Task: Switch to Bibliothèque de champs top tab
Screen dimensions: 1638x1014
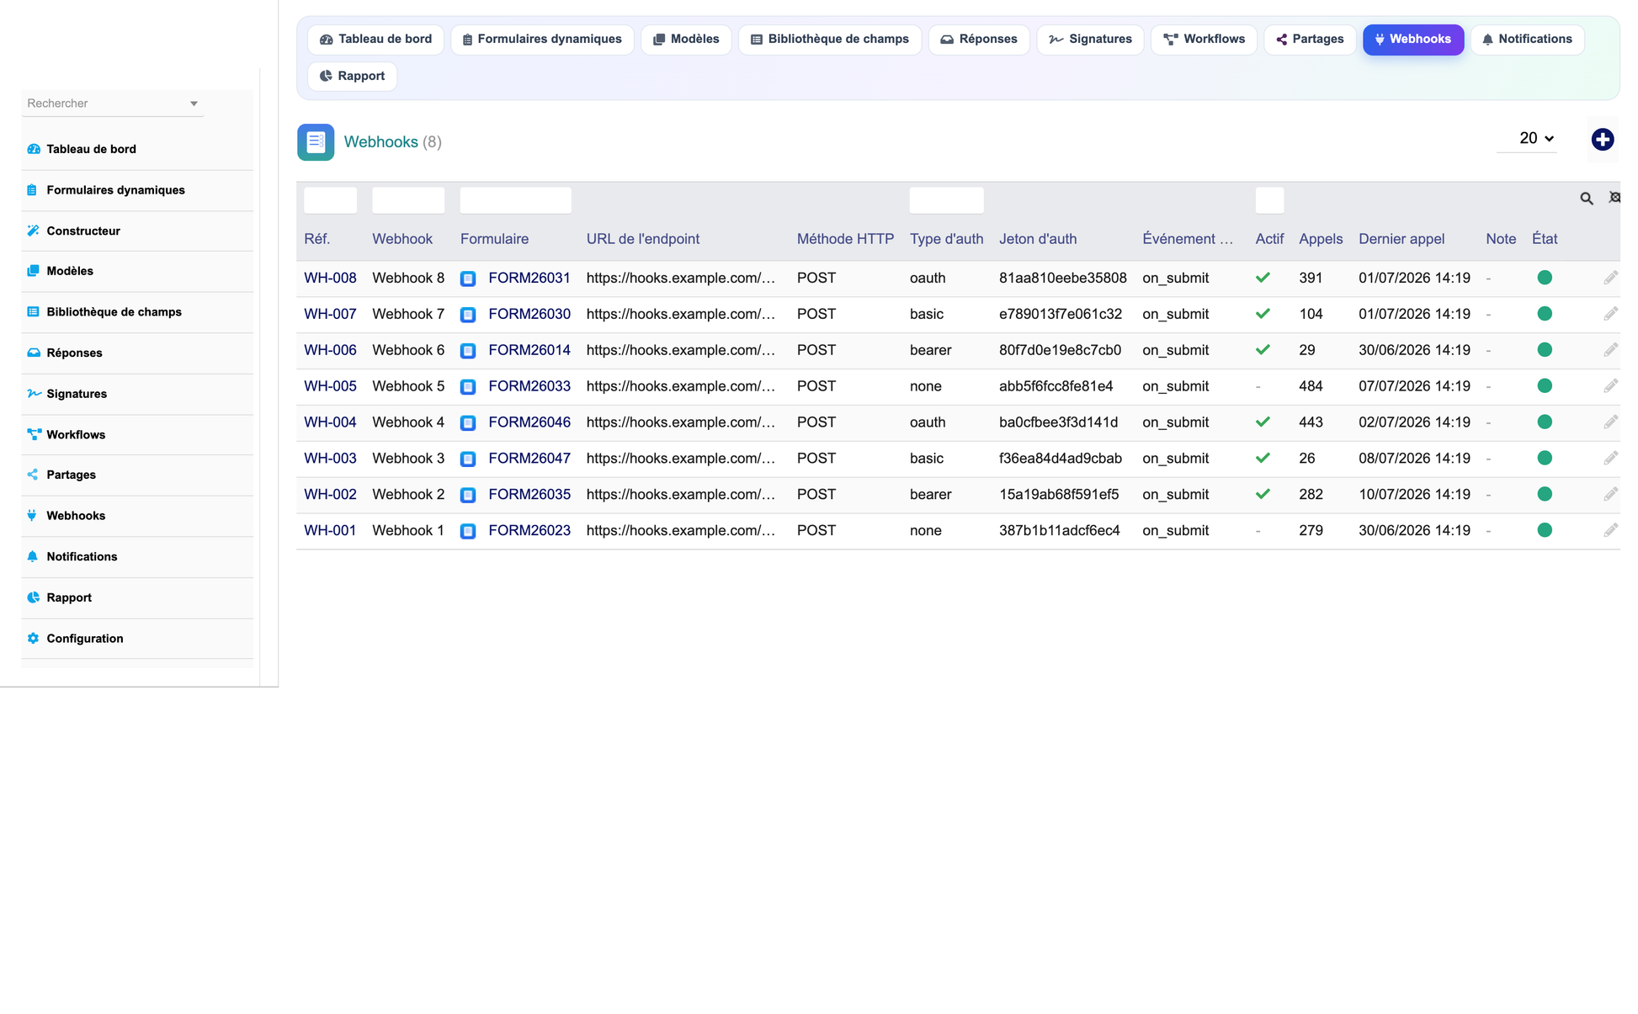Action: (x=830, y=40)
